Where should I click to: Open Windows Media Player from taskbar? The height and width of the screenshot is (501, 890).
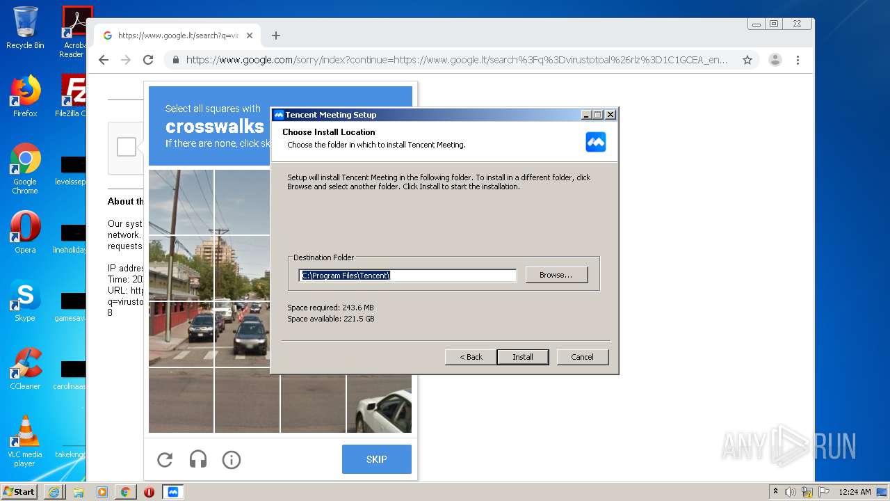[x=102, y=492]
